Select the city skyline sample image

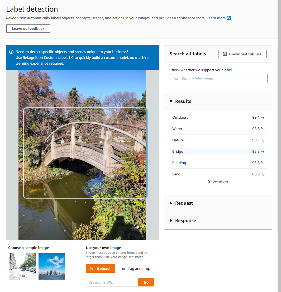click(52, 266)
